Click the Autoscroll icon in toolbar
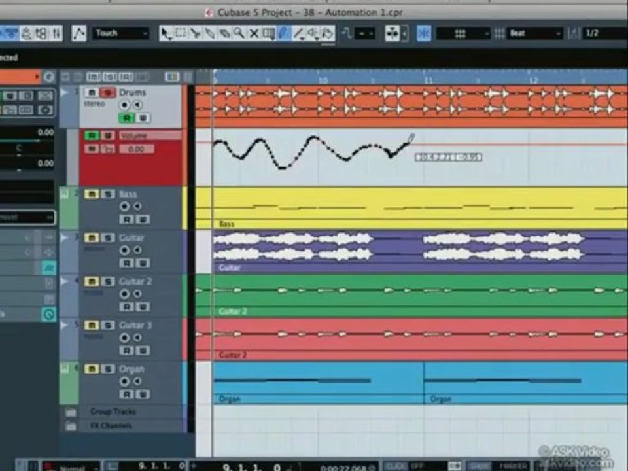The width and height of the screenshot is (628, 471). (394, 33)
